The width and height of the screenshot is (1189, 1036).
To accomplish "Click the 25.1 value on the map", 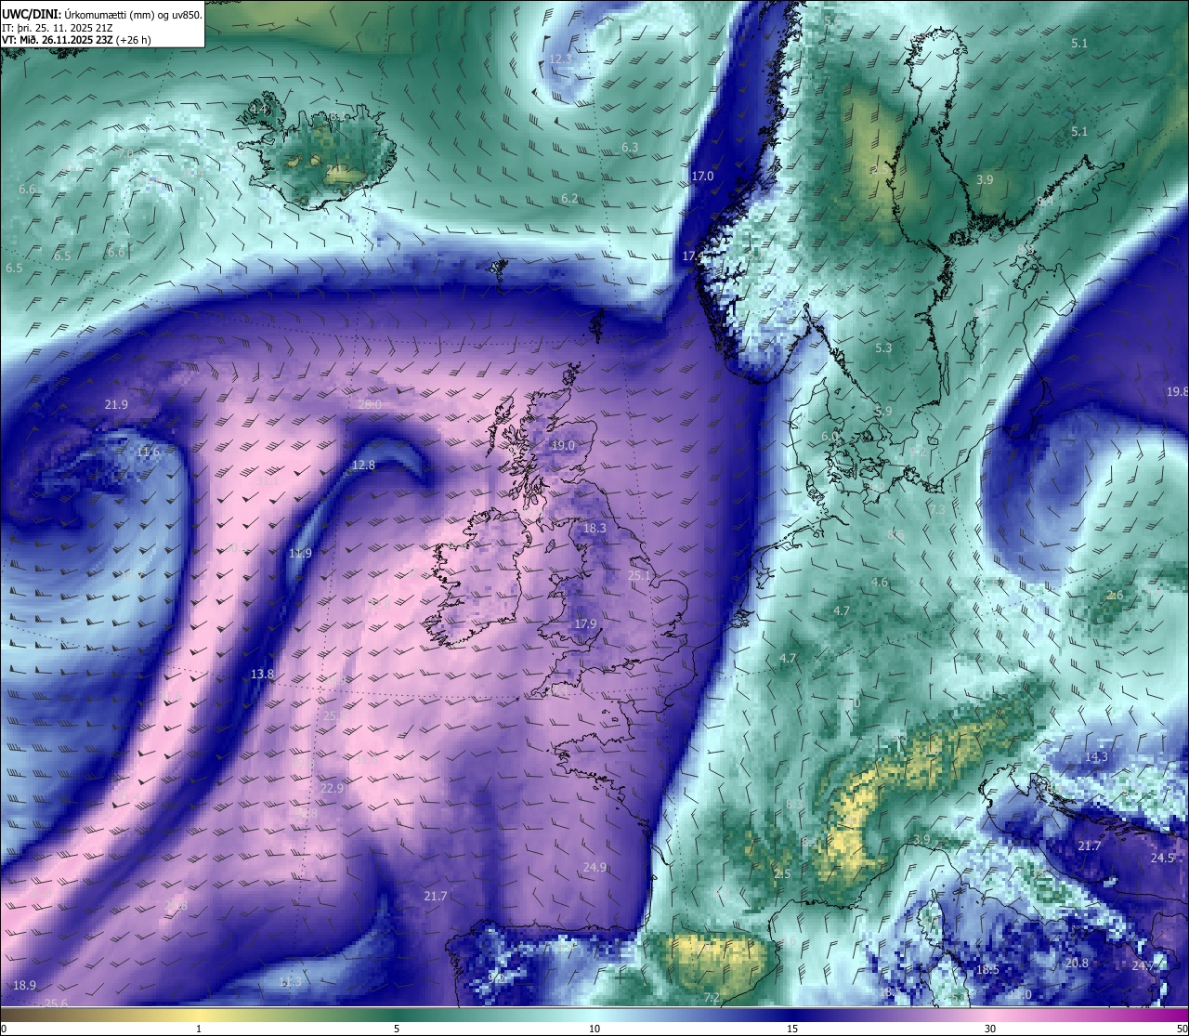I will click(x=640, y=575).
